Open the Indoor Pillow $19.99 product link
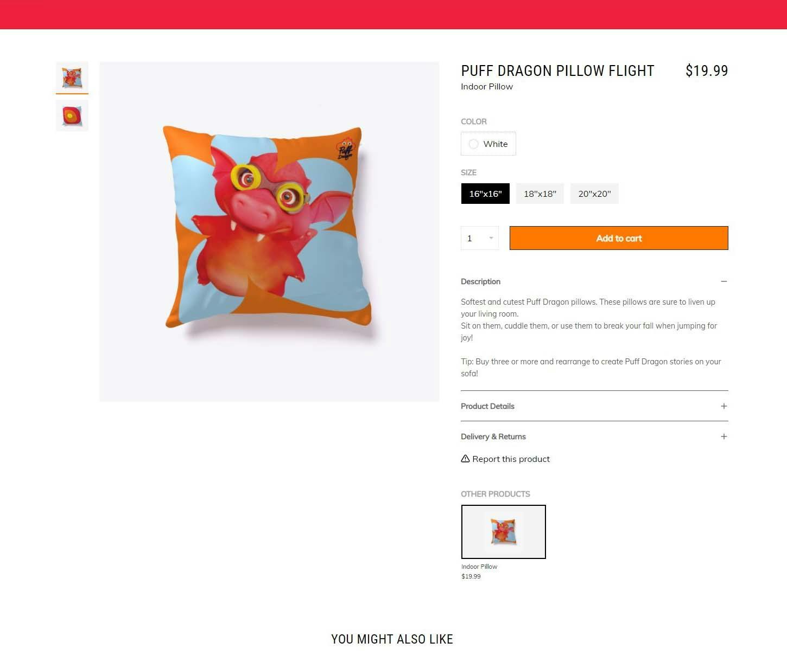 479,571
